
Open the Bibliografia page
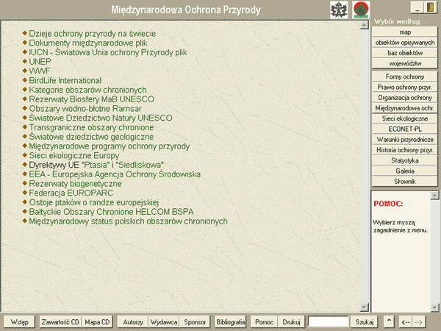[231, 322]
